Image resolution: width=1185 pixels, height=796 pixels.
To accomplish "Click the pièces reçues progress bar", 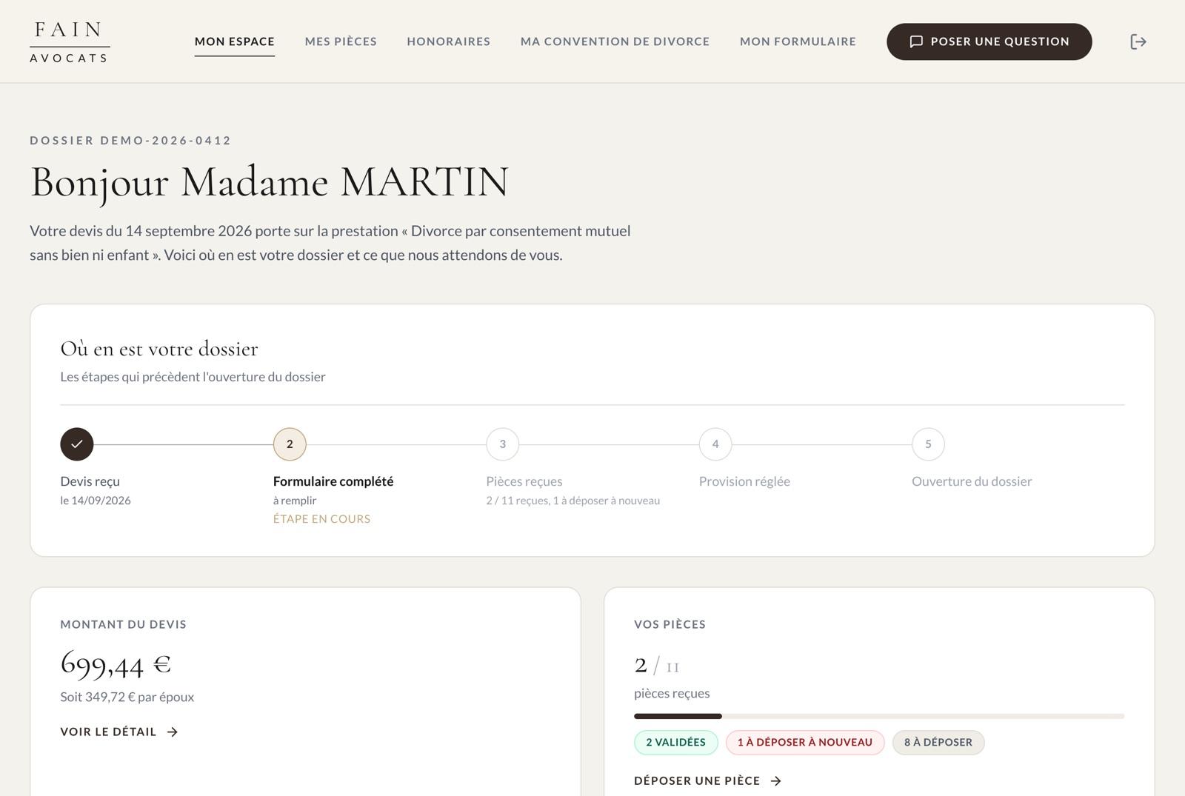I will pyautogui.click(x=879, y=716).
